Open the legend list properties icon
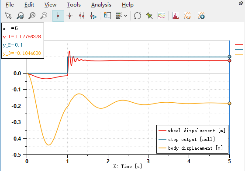 107,16
